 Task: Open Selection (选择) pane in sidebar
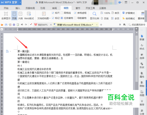tap(142, 56)
